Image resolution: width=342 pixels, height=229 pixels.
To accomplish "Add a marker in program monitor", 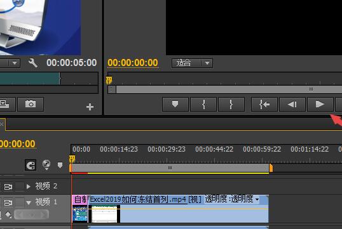I will tap(175, 105).
